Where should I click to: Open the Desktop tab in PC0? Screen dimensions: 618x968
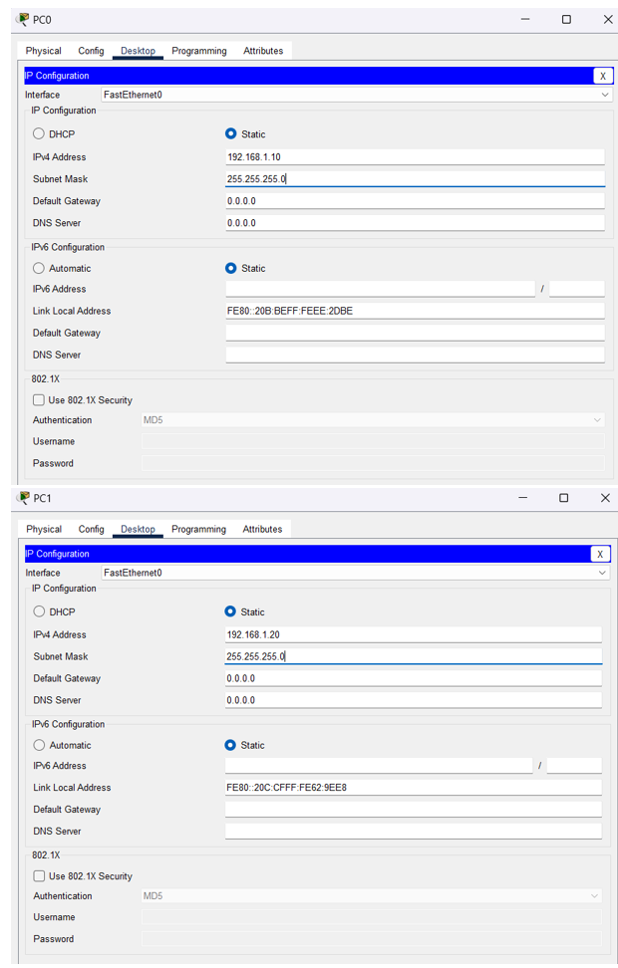click(138, 51)
